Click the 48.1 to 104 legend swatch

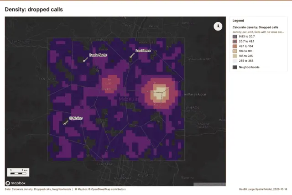[235, 46]
